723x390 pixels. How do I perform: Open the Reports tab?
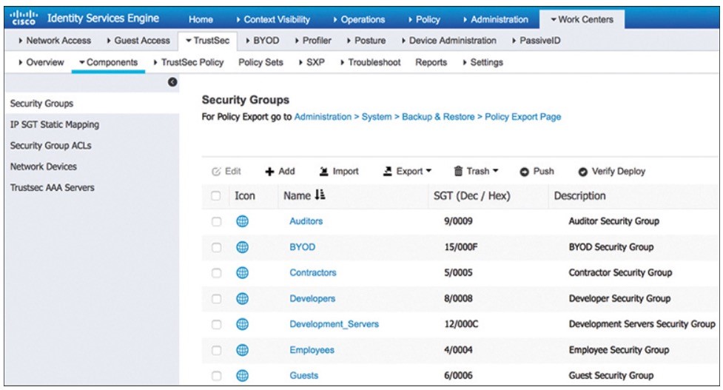point(431,62)
